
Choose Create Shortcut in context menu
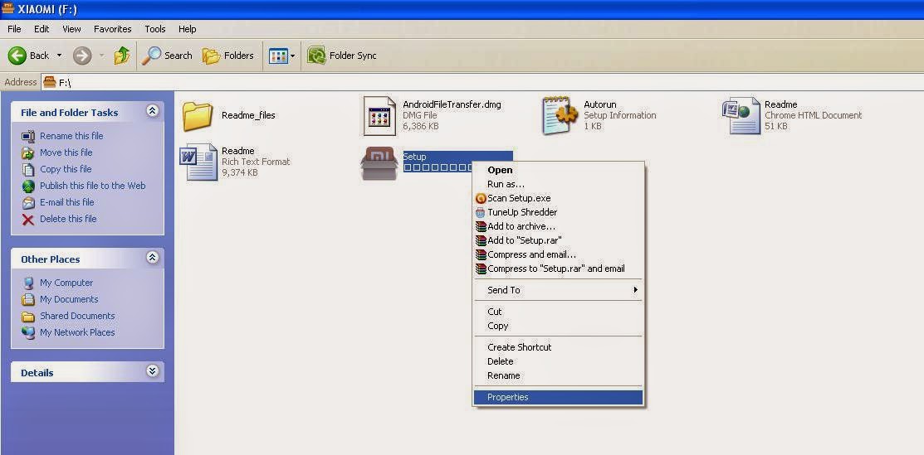[x=558, y=347]
